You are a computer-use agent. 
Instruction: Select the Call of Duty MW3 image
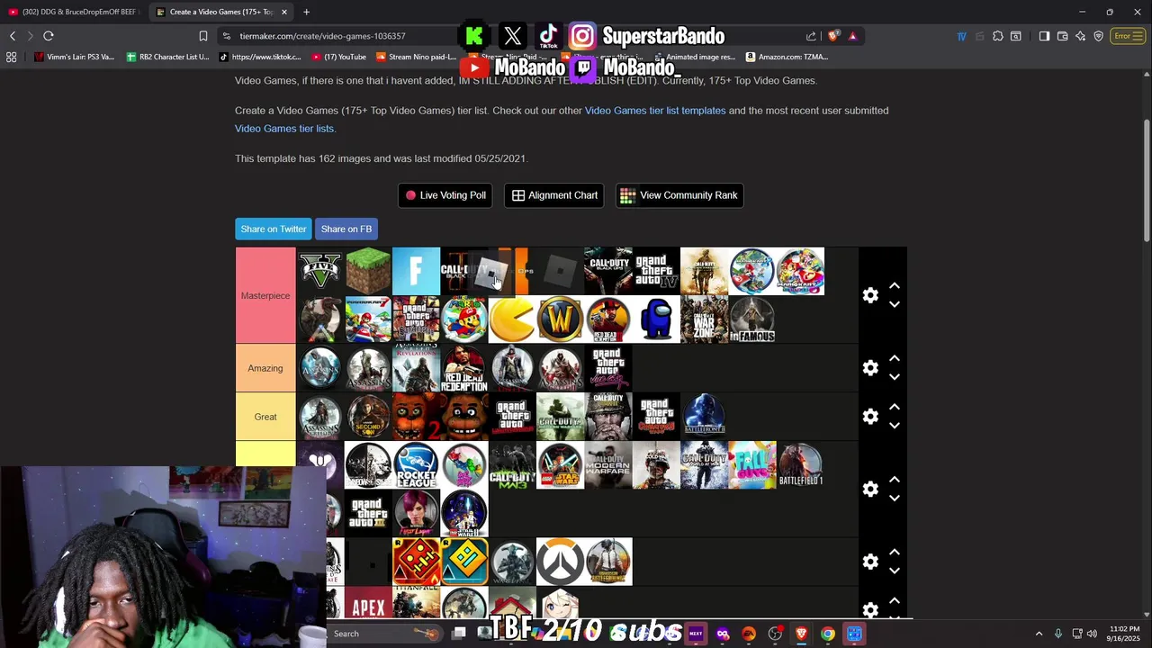tap(512, 465)
